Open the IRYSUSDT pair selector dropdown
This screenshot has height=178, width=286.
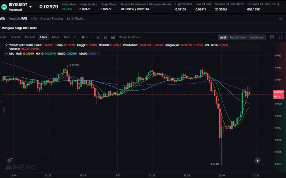pos(30,7)
